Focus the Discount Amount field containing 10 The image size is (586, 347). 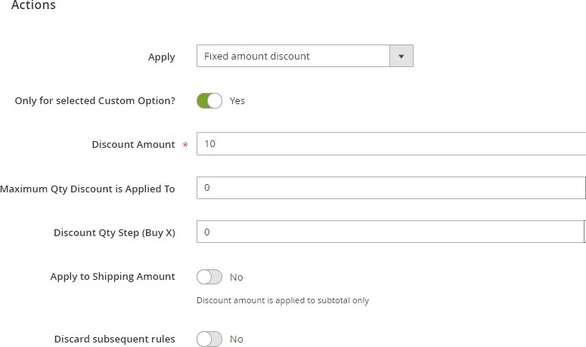coord(390,144)
